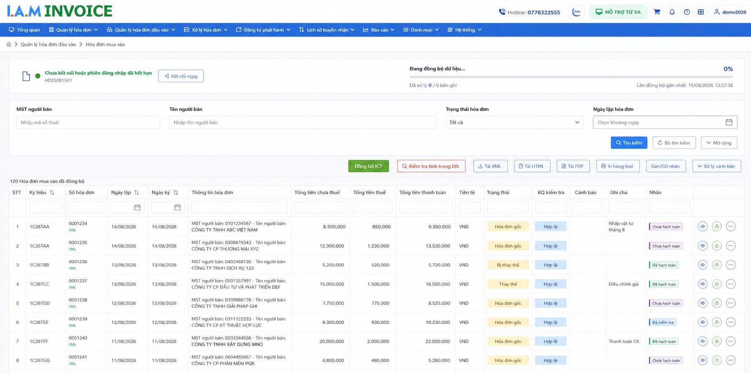Click the Bỏ tìm kiếm button
Viewport: 751px width, 373px height.
pos(674,143)
